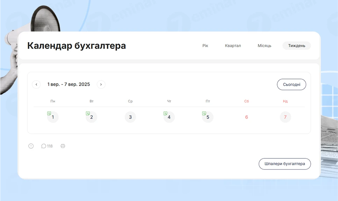Open note icon on day 5
Screen dimensions: 338x201
point(204,113)
